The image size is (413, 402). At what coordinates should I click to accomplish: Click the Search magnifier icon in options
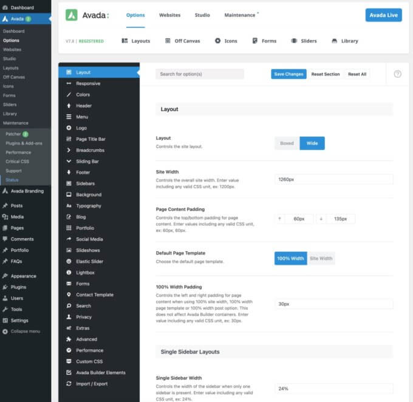pos(69,305)
